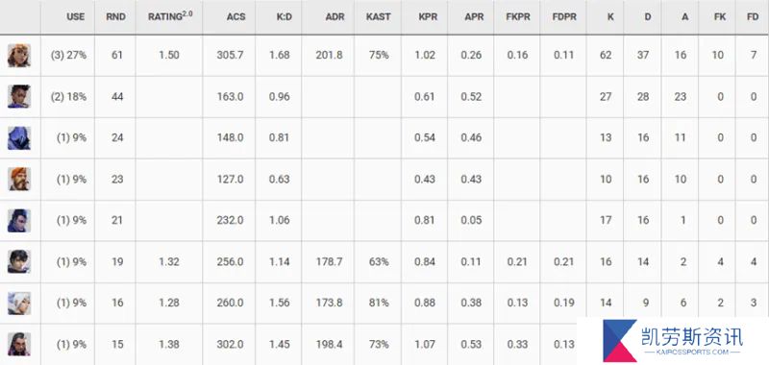
Task: Click the agent icon in the 21 rounds row
Action: pyautogui.click(x=19, y=221)
